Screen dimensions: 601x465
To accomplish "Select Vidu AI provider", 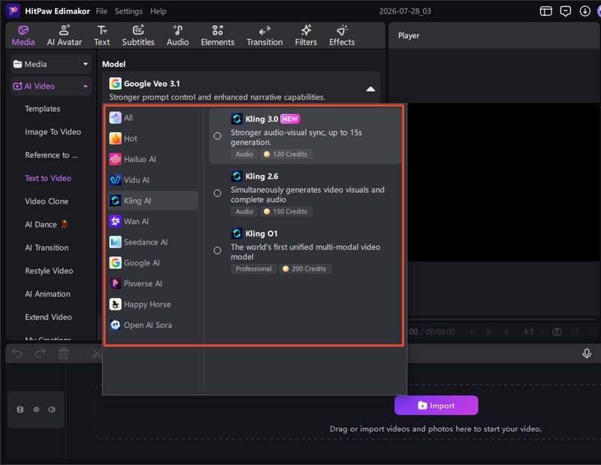I will tap(153, 179).
